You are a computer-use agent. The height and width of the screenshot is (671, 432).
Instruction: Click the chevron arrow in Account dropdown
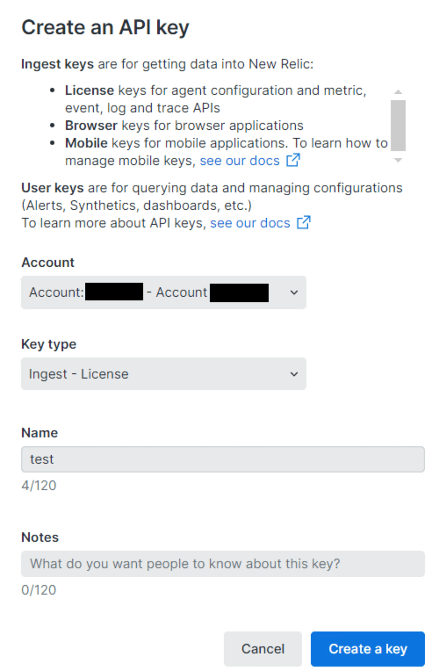294,293
